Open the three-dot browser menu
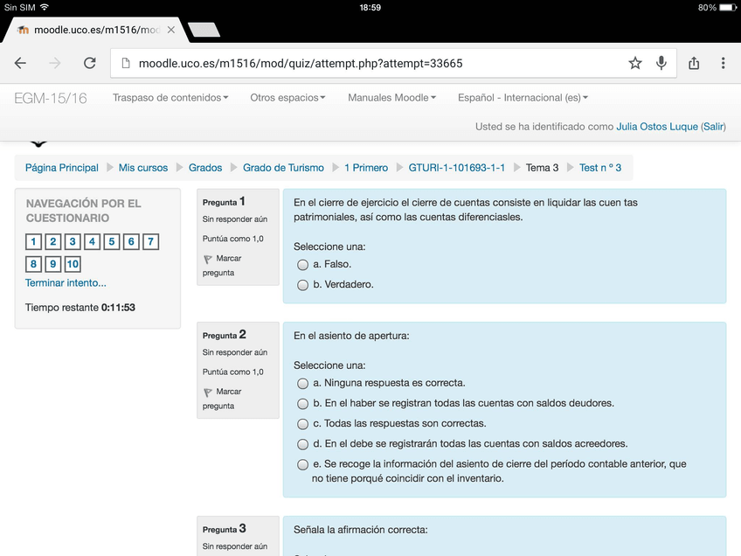 tap(723, 63)
